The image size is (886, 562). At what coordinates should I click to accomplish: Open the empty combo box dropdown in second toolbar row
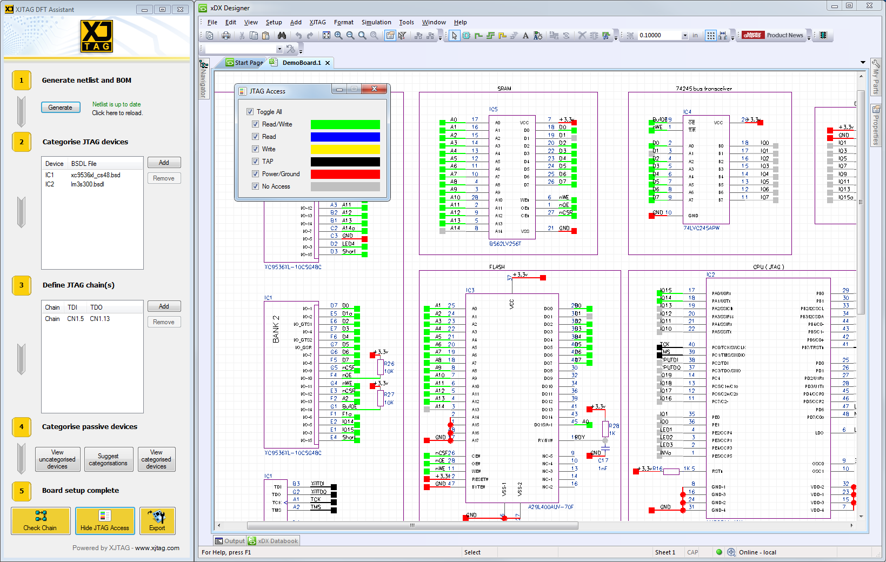[x=279, y=49]
